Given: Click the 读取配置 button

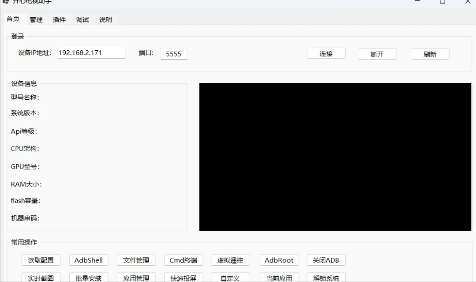Looking at the screenshot, I should (41, 260).
